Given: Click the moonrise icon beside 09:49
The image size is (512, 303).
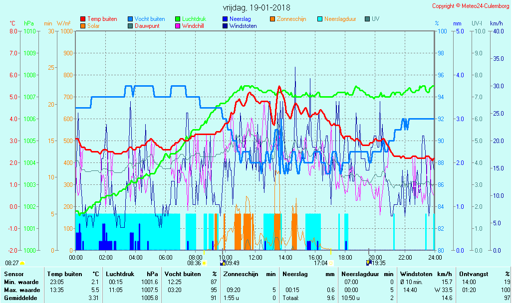Looking at the screenshot, I should 222,263.
